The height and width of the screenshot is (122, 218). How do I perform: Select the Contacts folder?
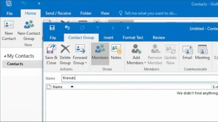pyautogui.click(x=22, y=64)
